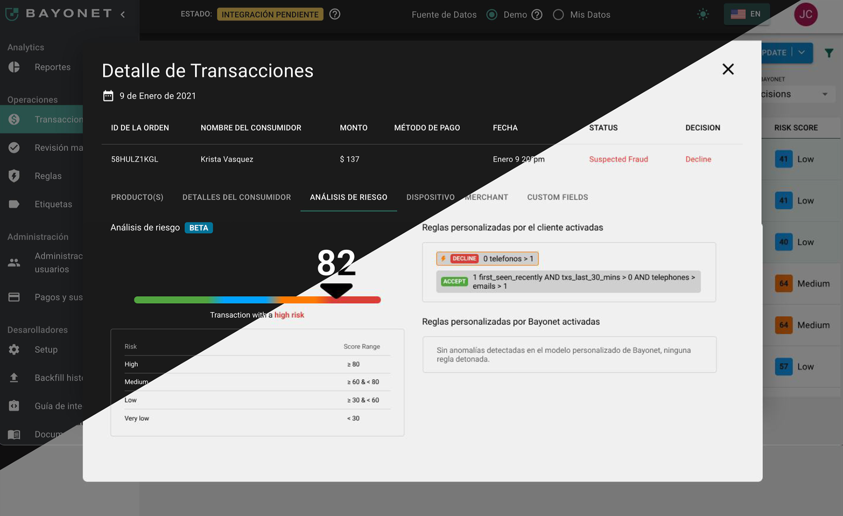Click the order ID 58HULZ1KGL
The height and width of the screenshot is (516, 843).
point(134,159)
